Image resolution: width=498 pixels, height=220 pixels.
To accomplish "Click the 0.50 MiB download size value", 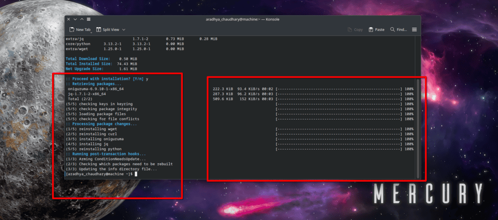I will point(128,59).
